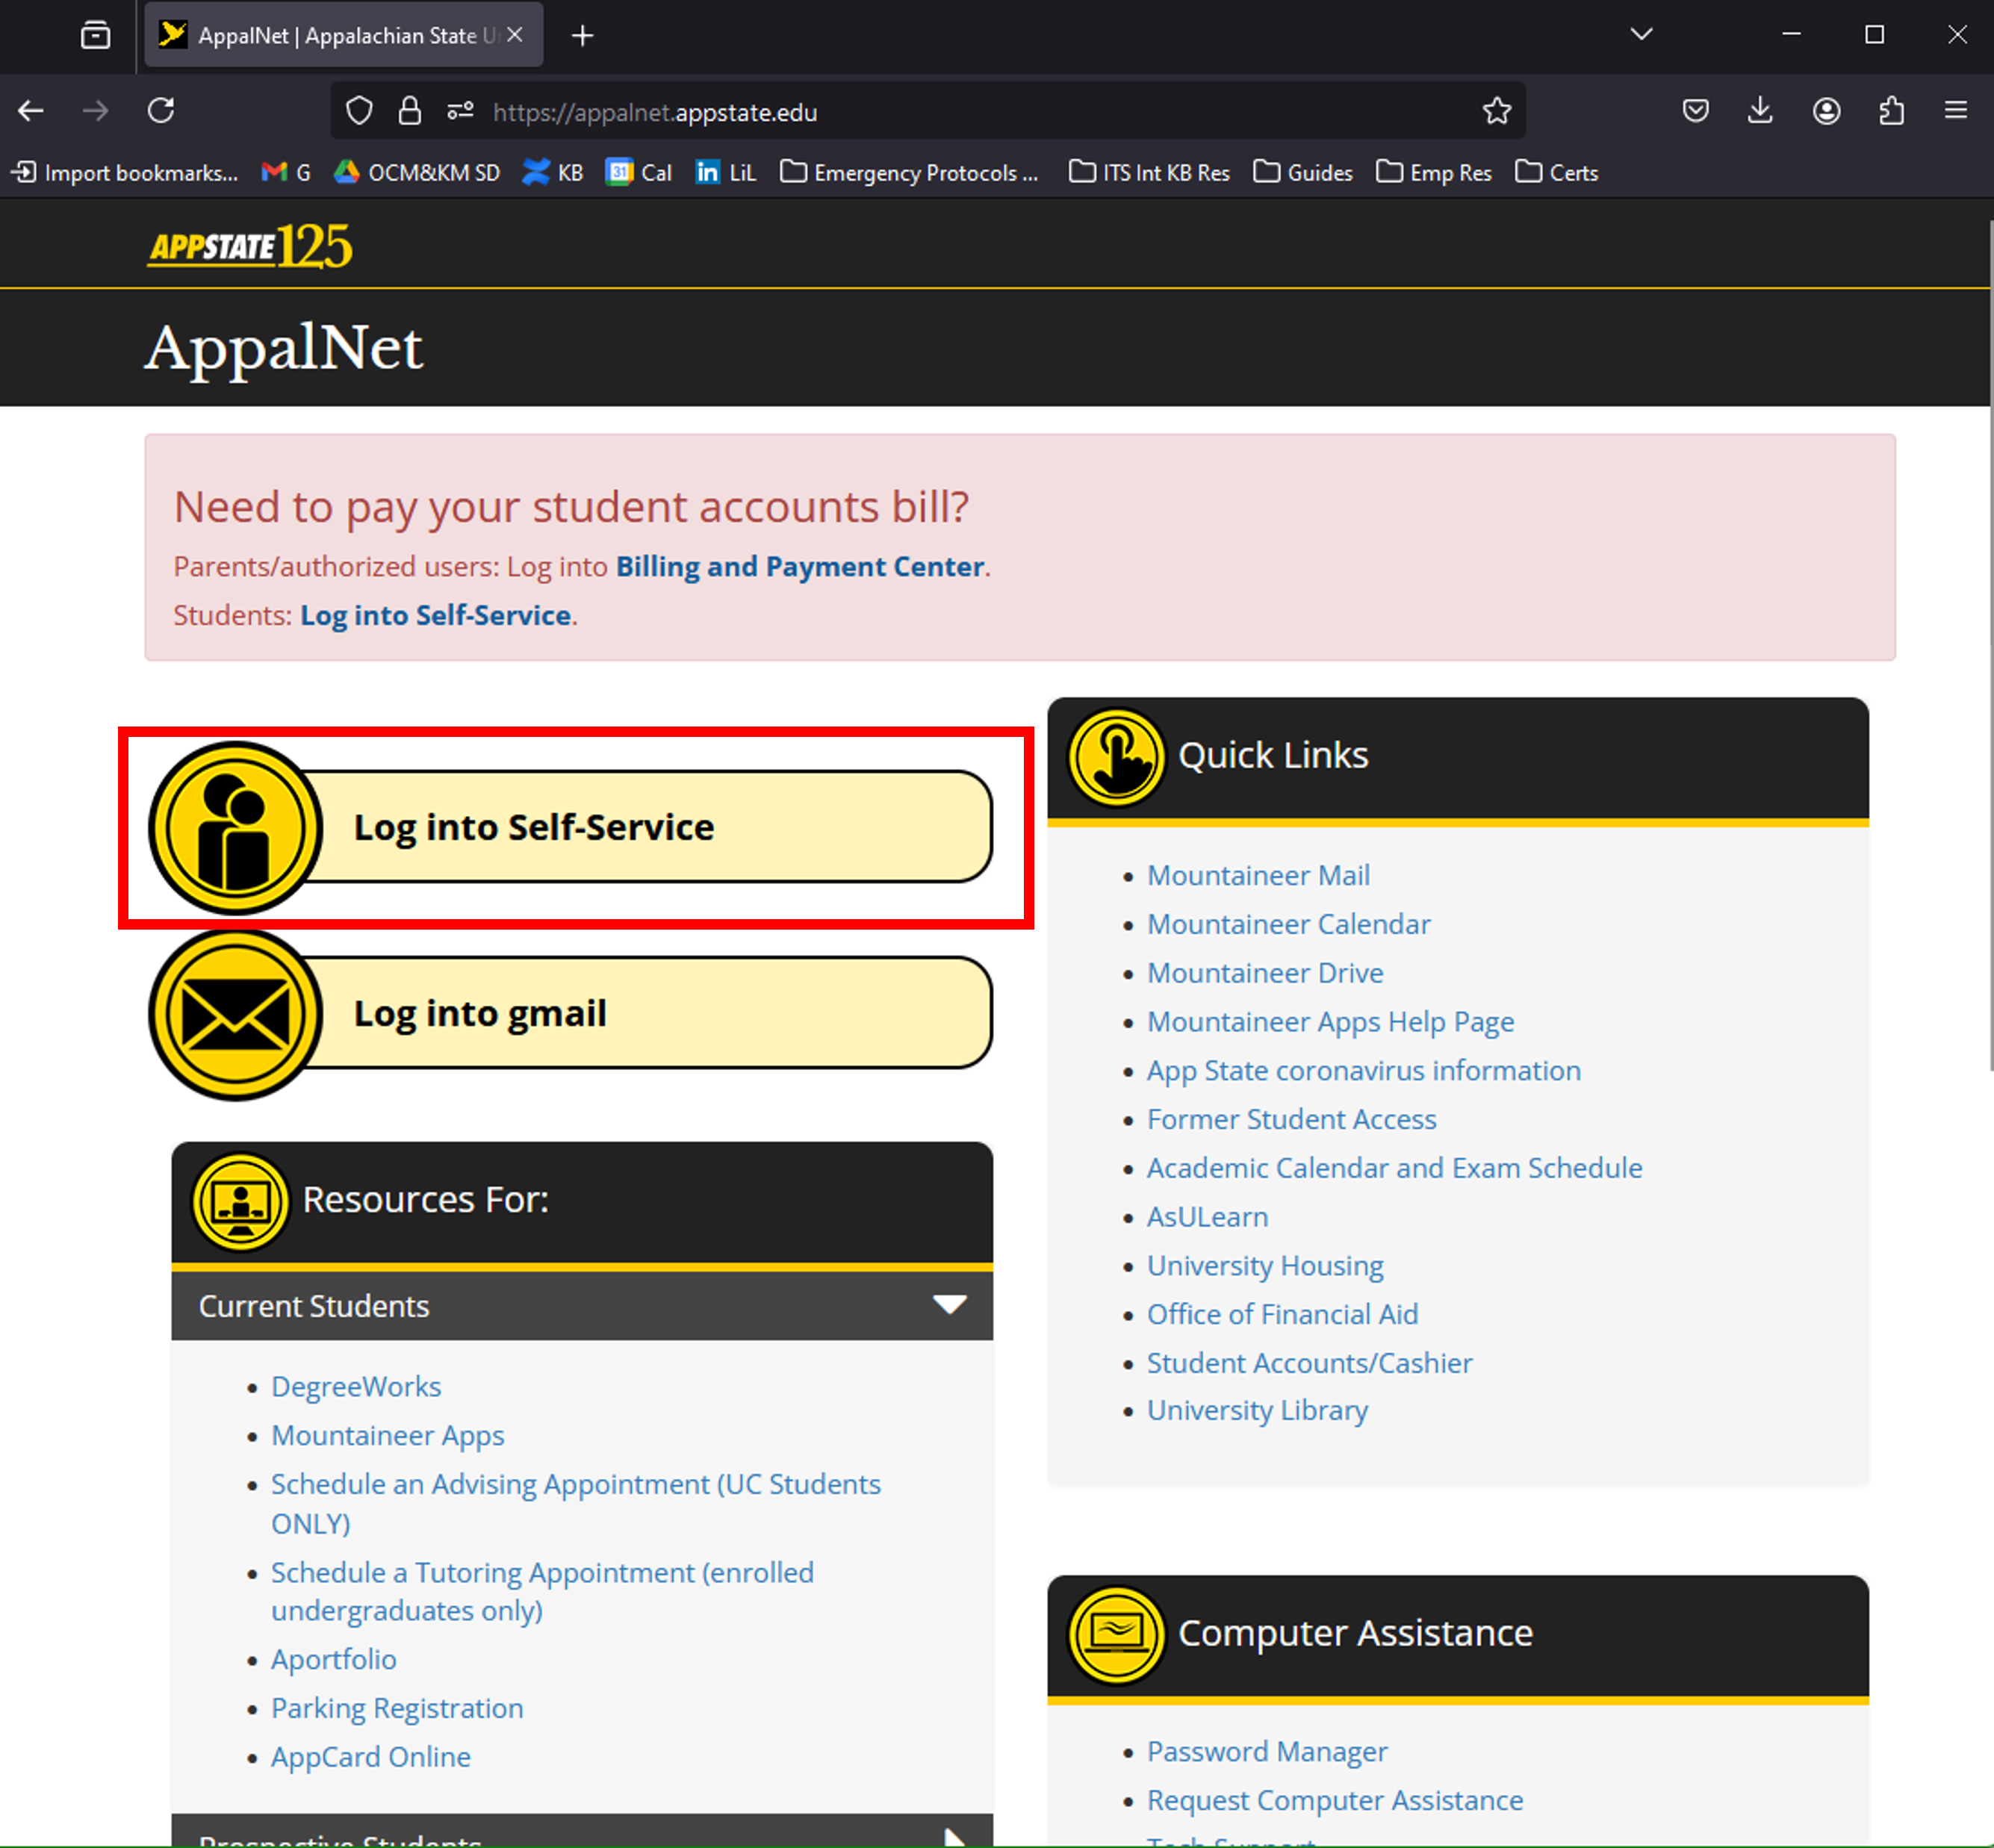
Task: Click the Log into Self-Service button
Action: [x=572, y=828]
